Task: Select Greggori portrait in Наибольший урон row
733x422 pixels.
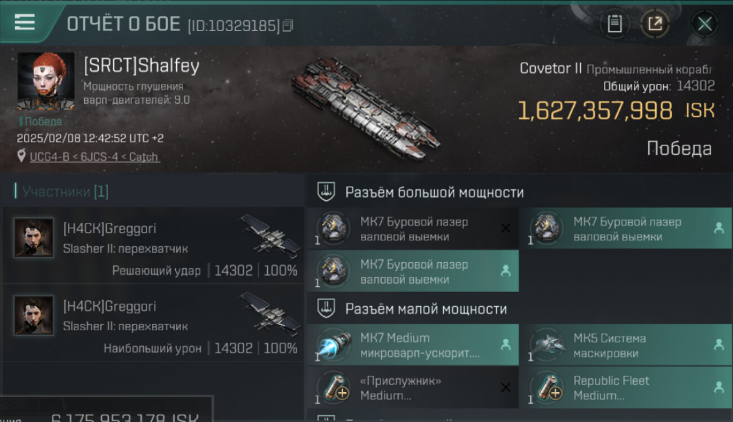Action: [34, 316]
